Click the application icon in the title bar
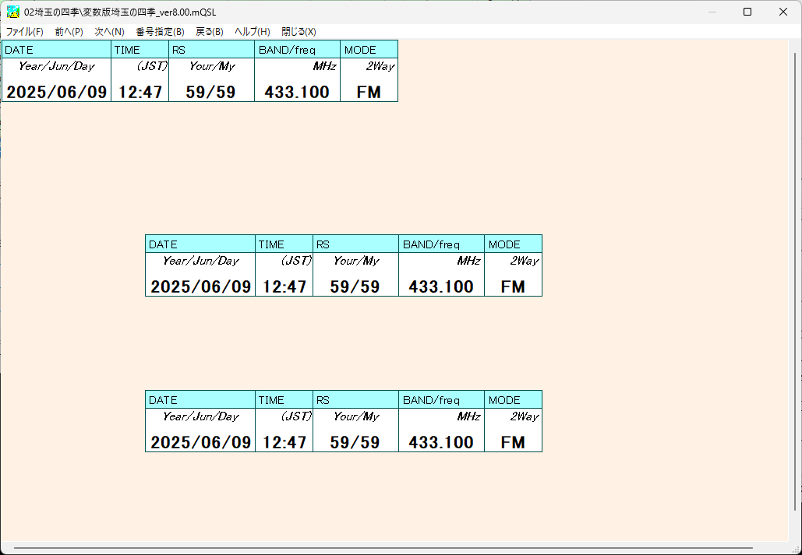802x555 pixels. 13,12
